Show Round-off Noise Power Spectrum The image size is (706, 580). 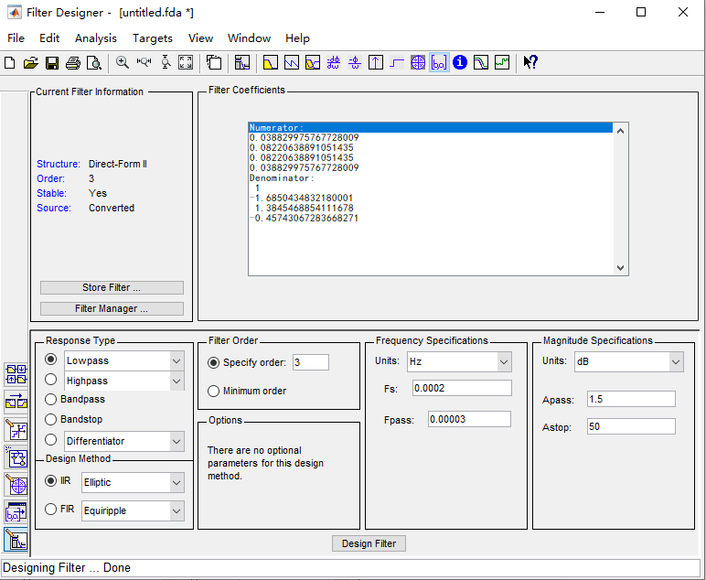(502, 62)
